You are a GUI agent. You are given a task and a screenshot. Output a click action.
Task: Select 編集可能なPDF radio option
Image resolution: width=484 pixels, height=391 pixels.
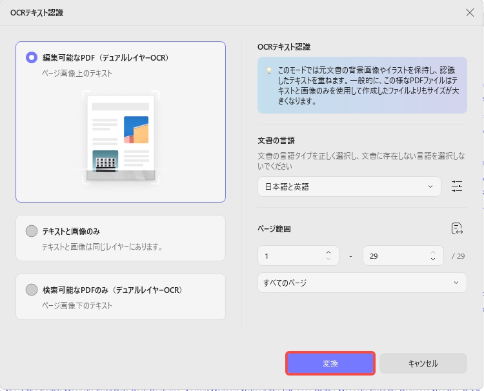pyautogui.click(x=32, y=57)
